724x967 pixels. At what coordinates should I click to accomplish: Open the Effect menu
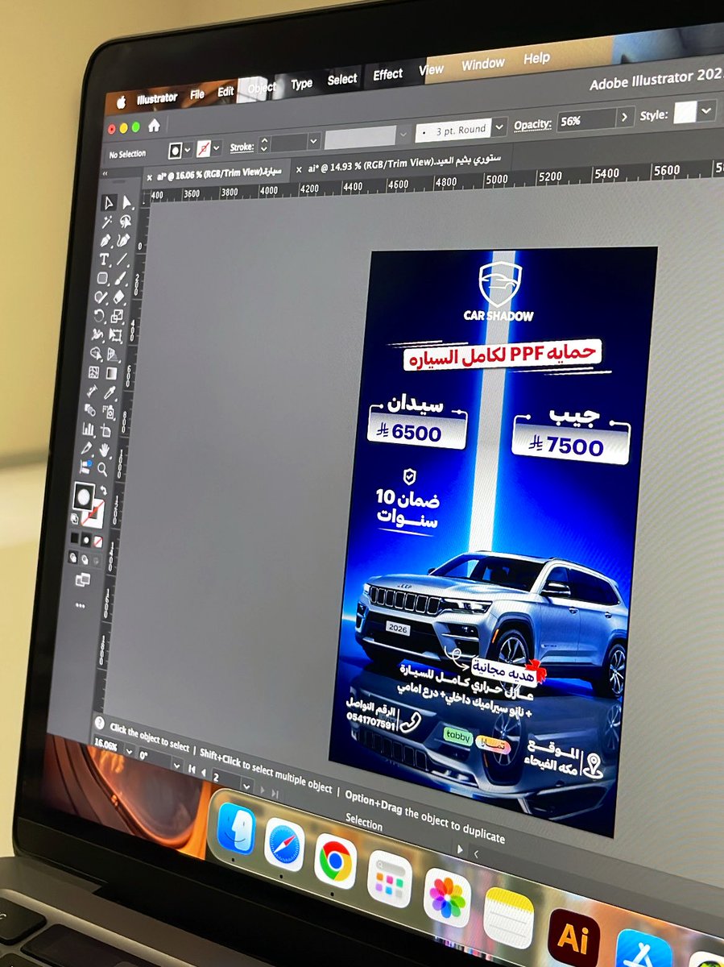click(387, 74)
